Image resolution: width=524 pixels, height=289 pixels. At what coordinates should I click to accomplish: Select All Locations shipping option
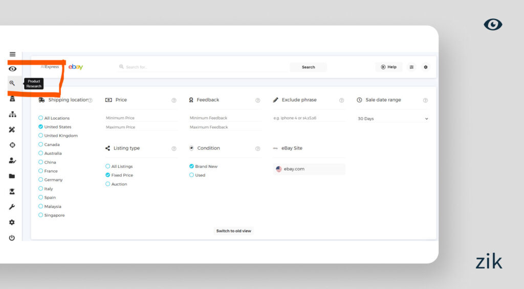point(41,118)
